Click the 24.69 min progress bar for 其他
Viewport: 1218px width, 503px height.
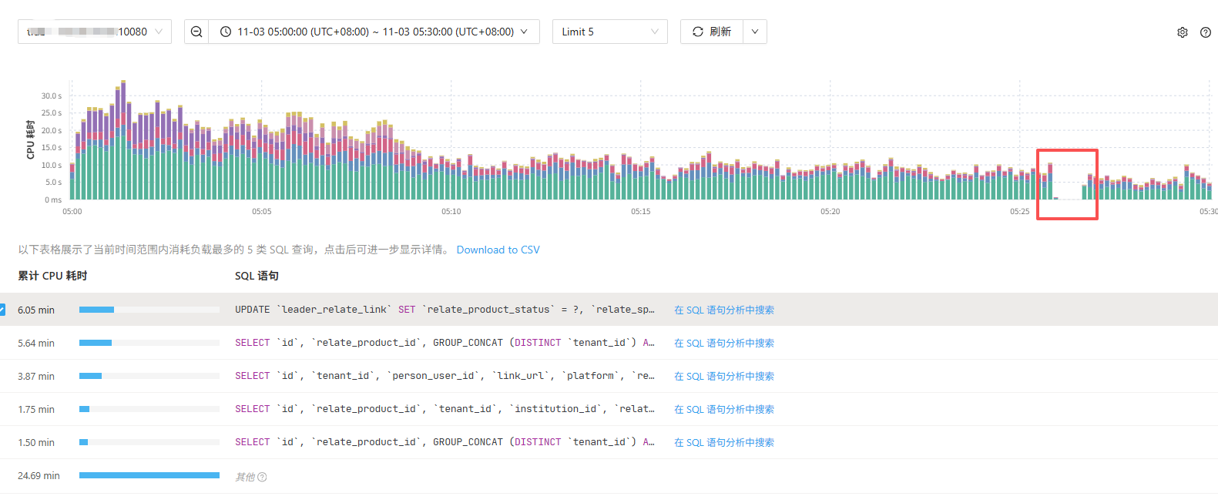[149, 475]
